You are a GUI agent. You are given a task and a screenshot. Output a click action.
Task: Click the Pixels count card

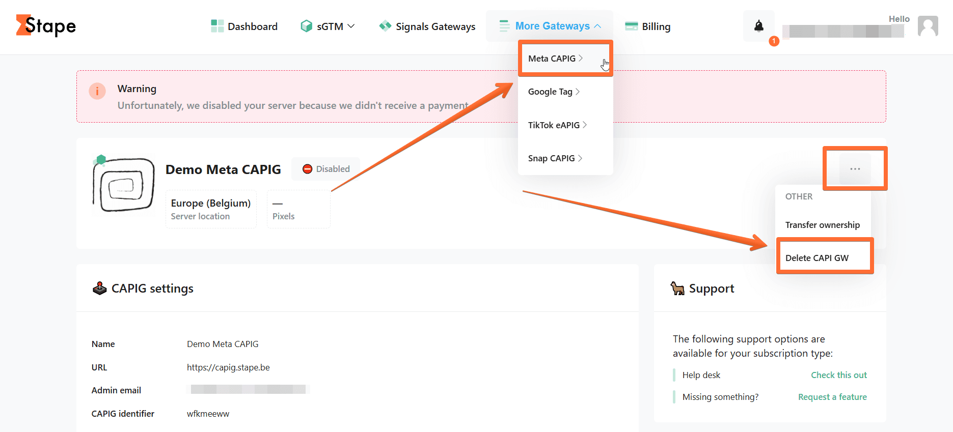298,209
